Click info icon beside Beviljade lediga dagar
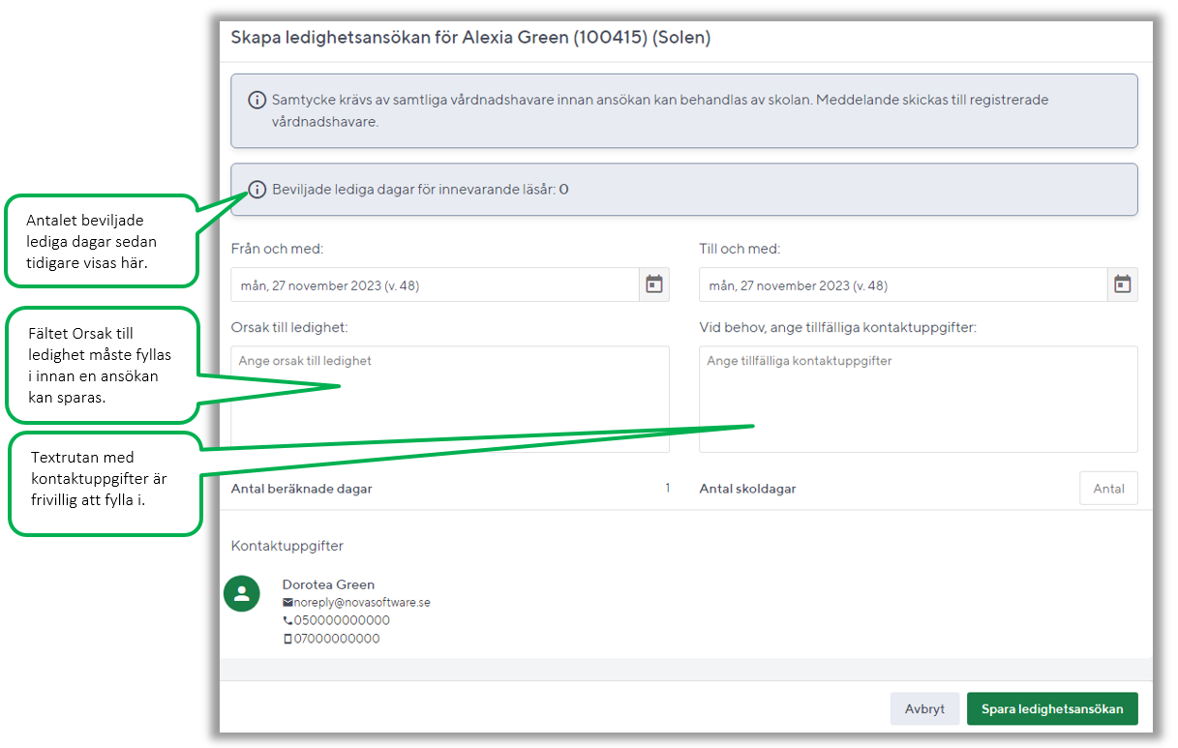This screenshot has height=748, width=1178. click(257, 190)
